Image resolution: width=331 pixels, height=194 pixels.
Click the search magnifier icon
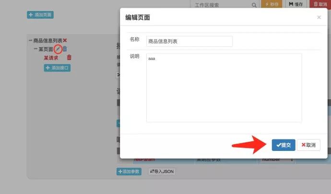coord(254,5)
